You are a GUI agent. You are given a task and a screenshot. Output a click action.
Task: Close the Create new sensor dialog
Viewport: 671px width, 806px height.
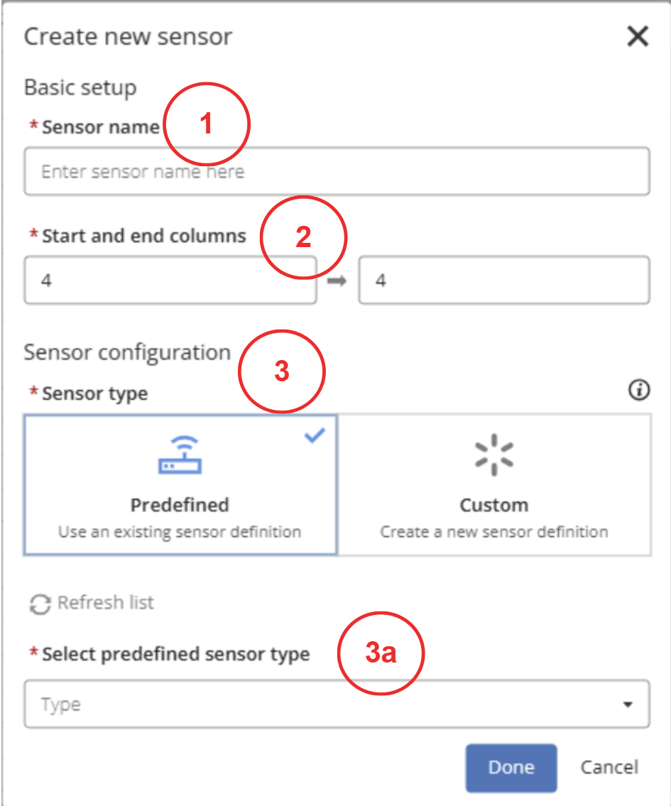click(638, 36)
